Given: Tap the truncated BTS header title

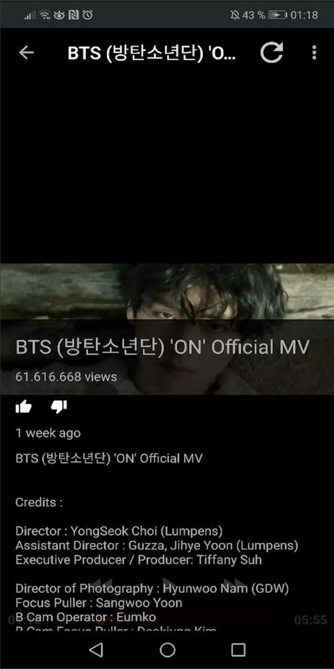Looking at the screenshot, I should (x=152, y=53).
